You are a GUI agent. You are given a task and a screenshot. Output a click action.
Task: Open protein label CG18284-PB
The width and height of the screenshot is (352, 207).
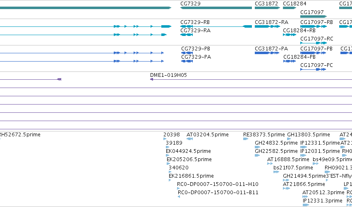(x=299, y=57)
